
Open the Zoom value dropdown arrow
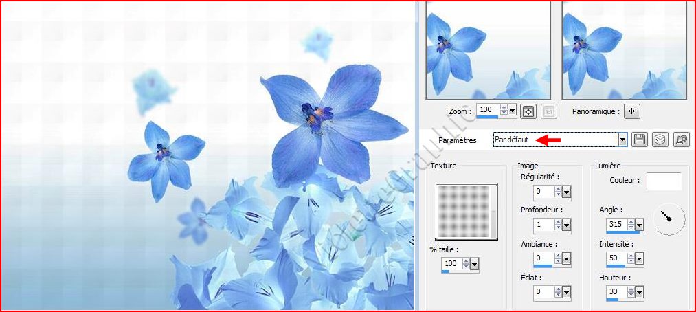[x=513, y=110]
